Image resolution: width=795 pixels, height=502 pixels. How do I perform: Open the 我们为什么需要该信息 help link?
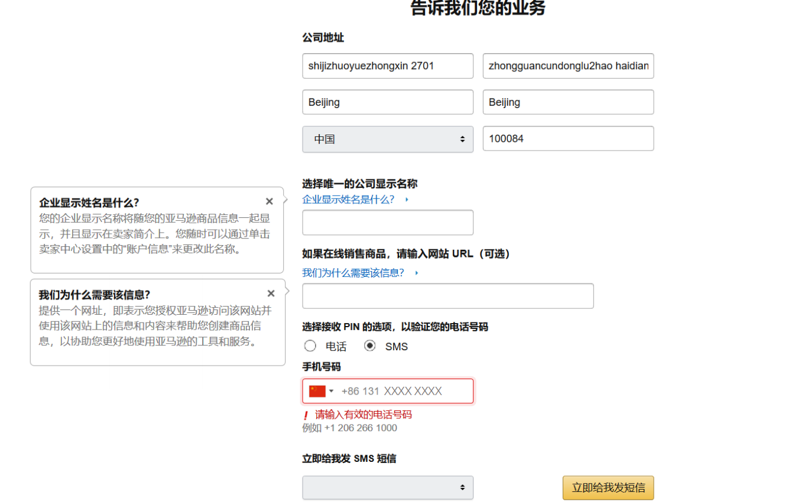353,273
